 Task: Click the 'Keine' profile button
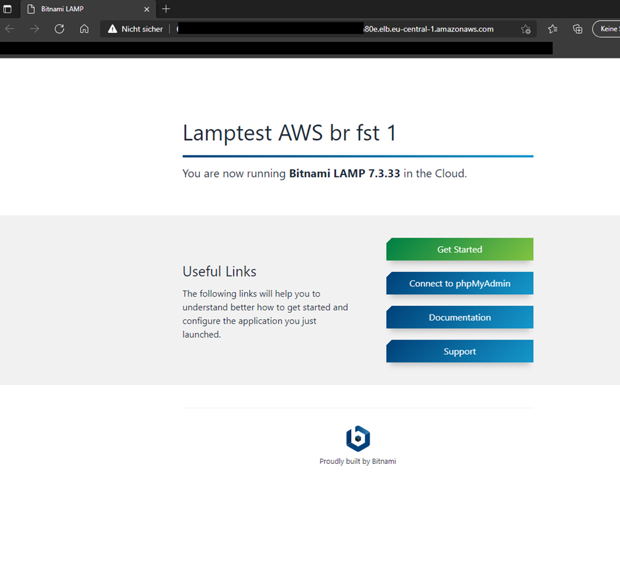[606, 29]
